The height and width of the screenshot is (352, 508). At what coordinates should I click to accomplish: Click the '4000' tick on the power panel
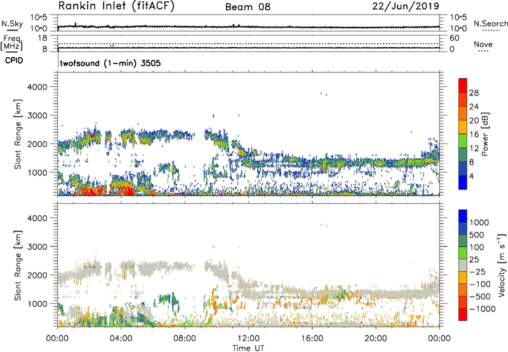[37, 87]
